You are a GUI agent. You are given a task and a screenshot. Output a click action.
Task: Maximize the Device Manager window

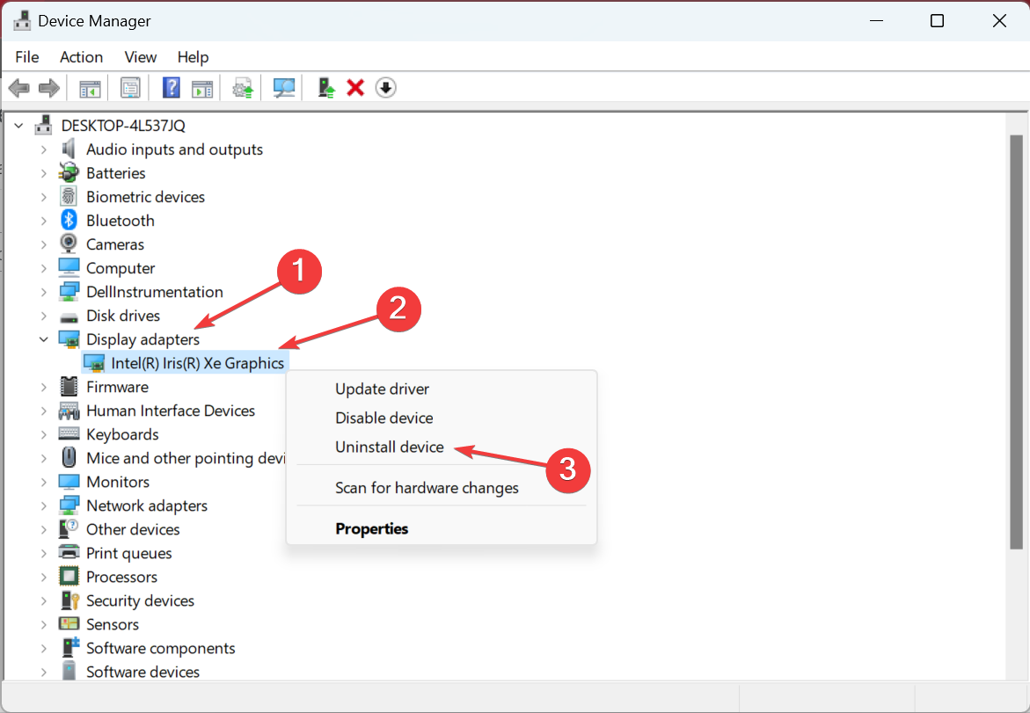pyautogui.click(x=938, y=21)
